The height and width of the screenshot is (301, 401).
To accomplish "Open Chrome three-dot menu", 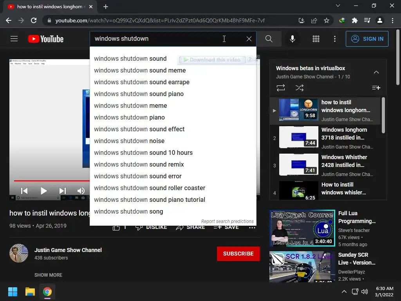I will click(392, 20).
